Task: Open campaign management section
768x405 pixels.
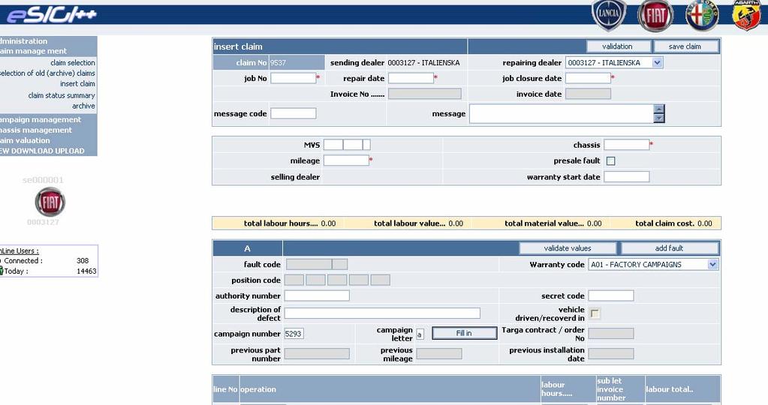Action: [41, 119]
